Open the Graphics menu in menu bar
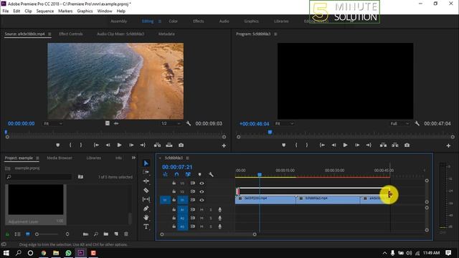459x258 pixels. pyautogui.click(x=85, y=11)
